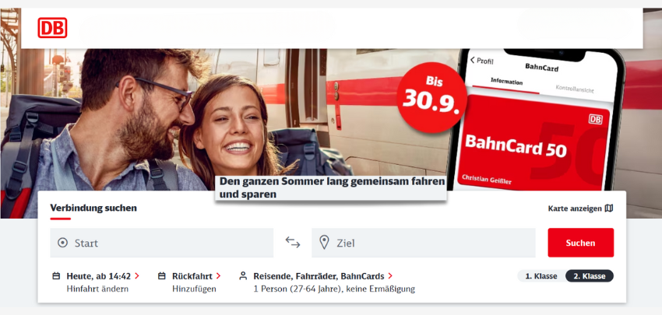
Task: Expand Heute, ab 14:42 departure time
Action: tap(103, 276)
